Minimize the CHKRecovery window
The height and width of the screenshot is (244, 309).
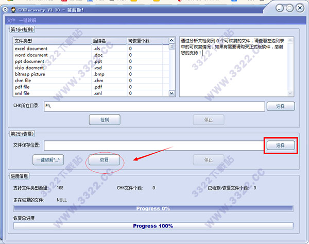point(280,8)
